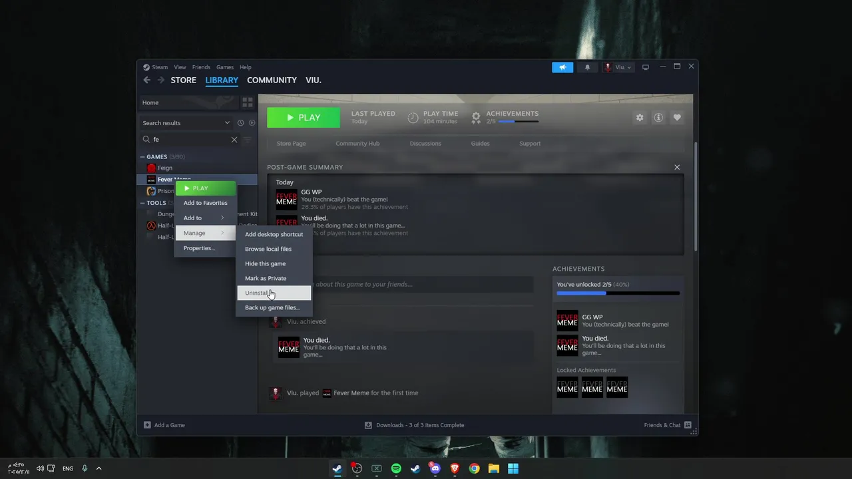This screenshot has height=479, width=852.
Task: Choose Hide this game
Action: point(274,263)
